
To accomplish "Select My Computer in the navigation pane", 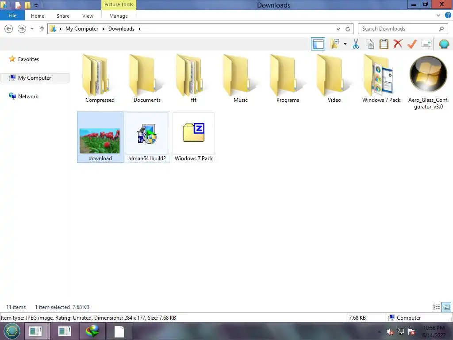I will click(x=35, y=77).
